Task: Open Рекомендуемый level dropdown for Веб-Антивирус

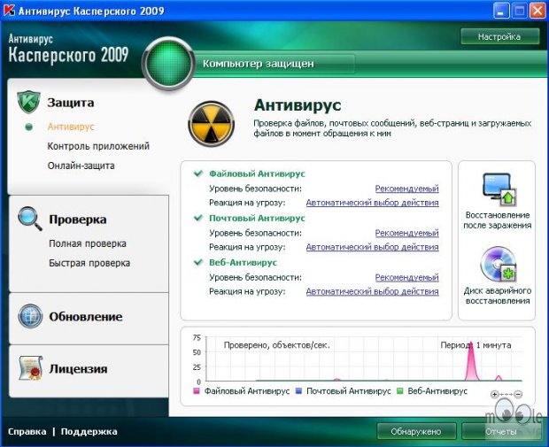Action: pos(406,277)
